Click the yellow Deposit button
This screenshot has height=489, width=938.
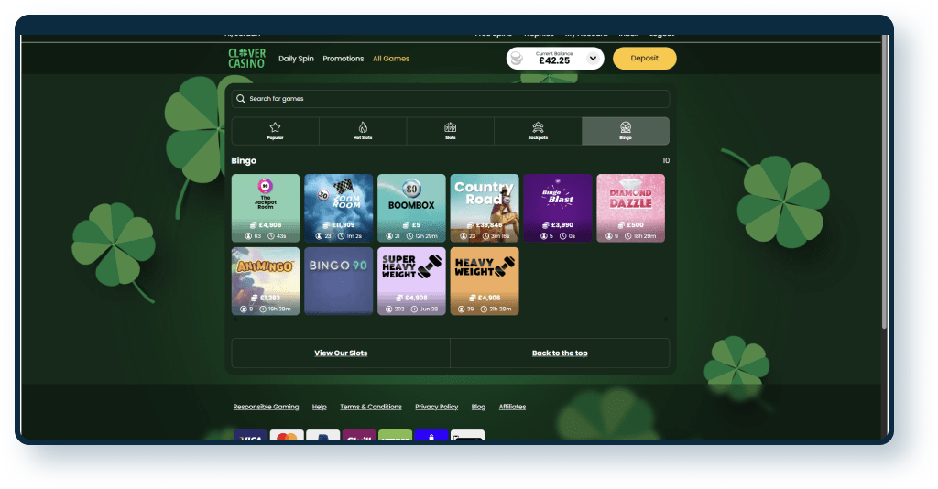coord(644,58)
